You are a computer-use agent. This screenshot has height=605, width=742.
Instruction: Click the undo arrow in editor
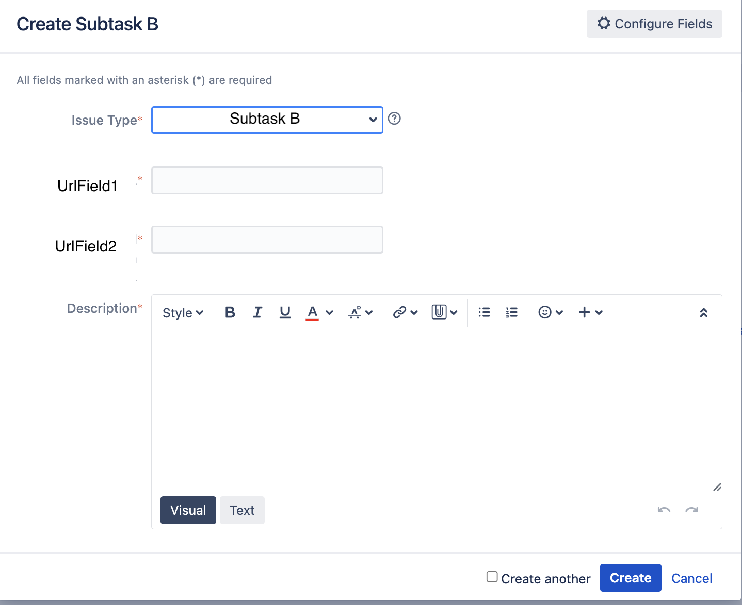(x=664, y=510)
